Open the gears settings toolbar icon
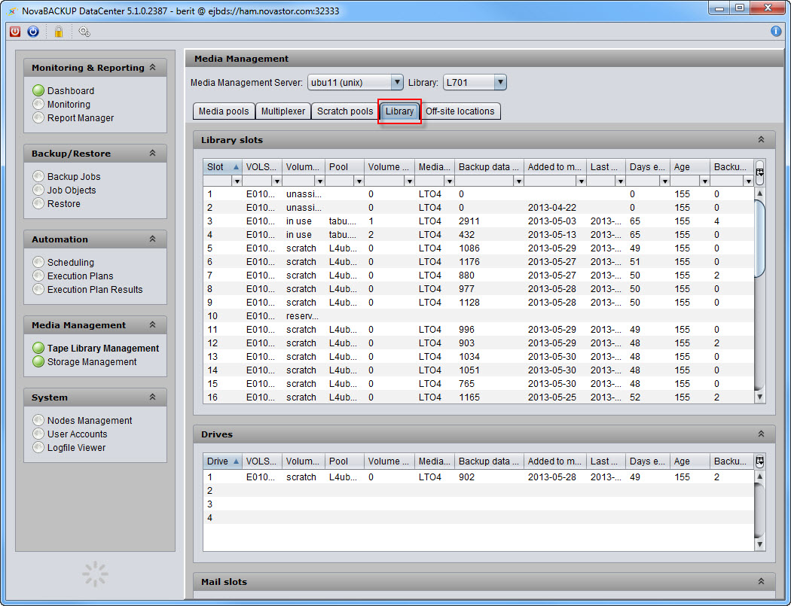The image size is (791, 606). (84, 32)
